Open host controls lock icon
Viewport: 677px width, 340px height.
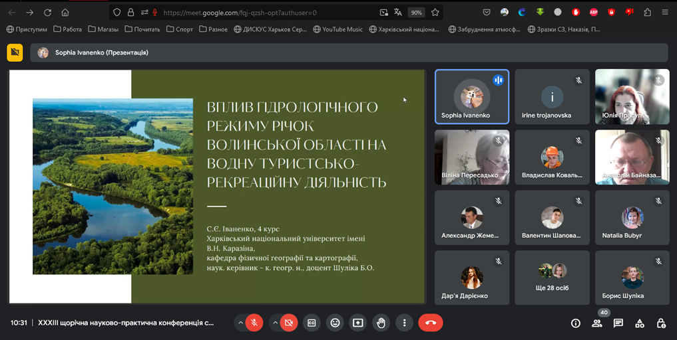(660, 323)
